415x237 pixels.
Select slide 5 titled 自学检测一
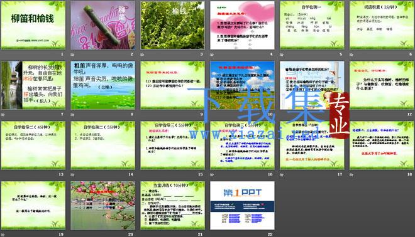click(x=312, y=25)
